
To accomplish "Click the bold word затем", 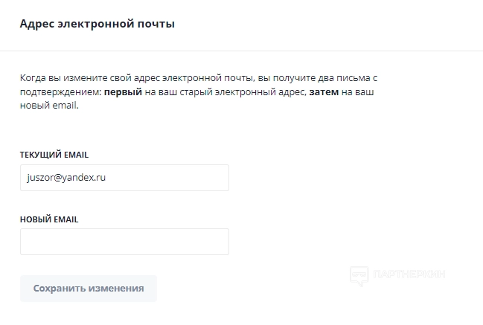I will pos(324,91).
